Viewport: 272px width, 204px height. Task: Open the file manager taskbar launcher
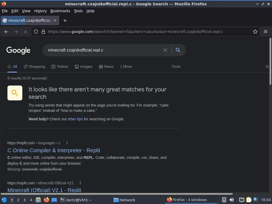(38, 200)
